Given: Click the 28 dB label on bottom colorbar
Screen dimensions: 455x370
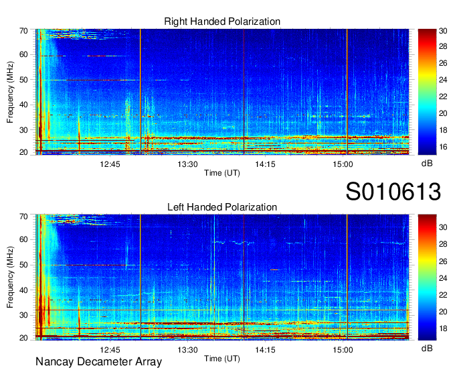Looking at the screenshot, I should pyautogui.click(x=443, y=244).
